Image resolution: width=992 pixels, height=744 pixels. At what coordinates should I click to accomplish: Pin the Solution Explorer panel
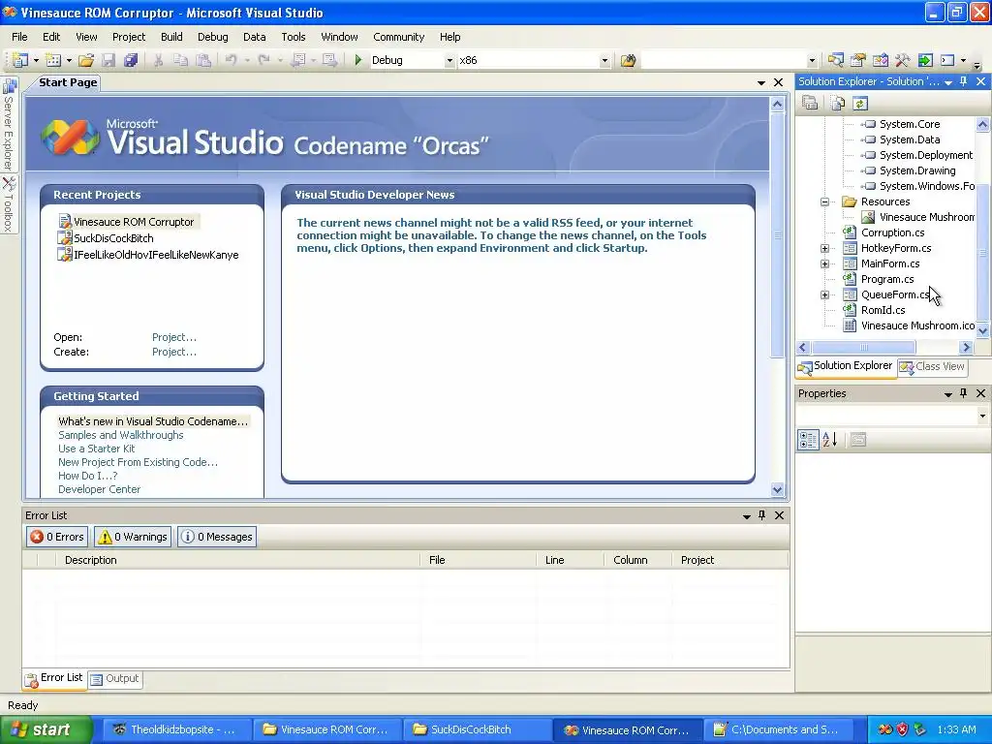pyautogui.click(x=964, y=81)
